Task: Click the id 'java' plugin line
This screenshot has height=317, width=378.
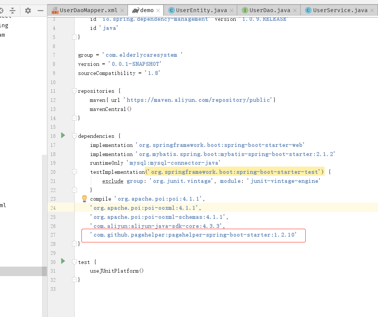Action: (x=104, y=28)
